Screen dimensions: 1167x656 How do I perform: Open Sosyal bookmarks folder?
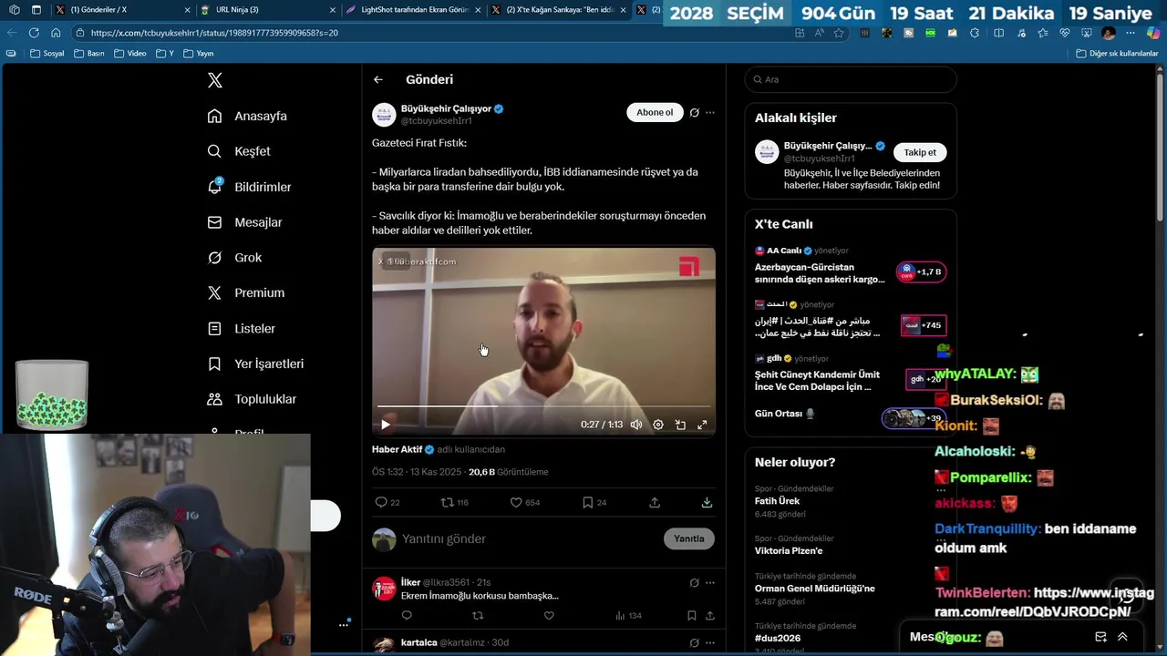click(47, 54)
